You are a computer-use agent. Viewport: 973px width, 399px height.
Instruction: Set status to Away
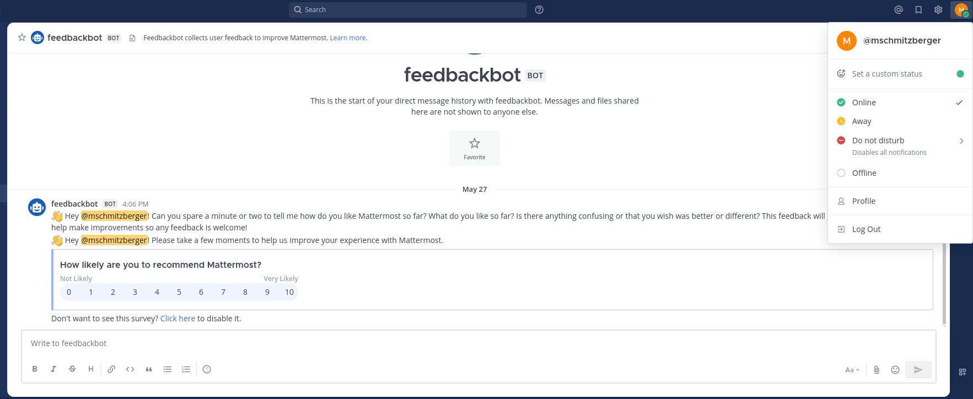tap(900, 121)
